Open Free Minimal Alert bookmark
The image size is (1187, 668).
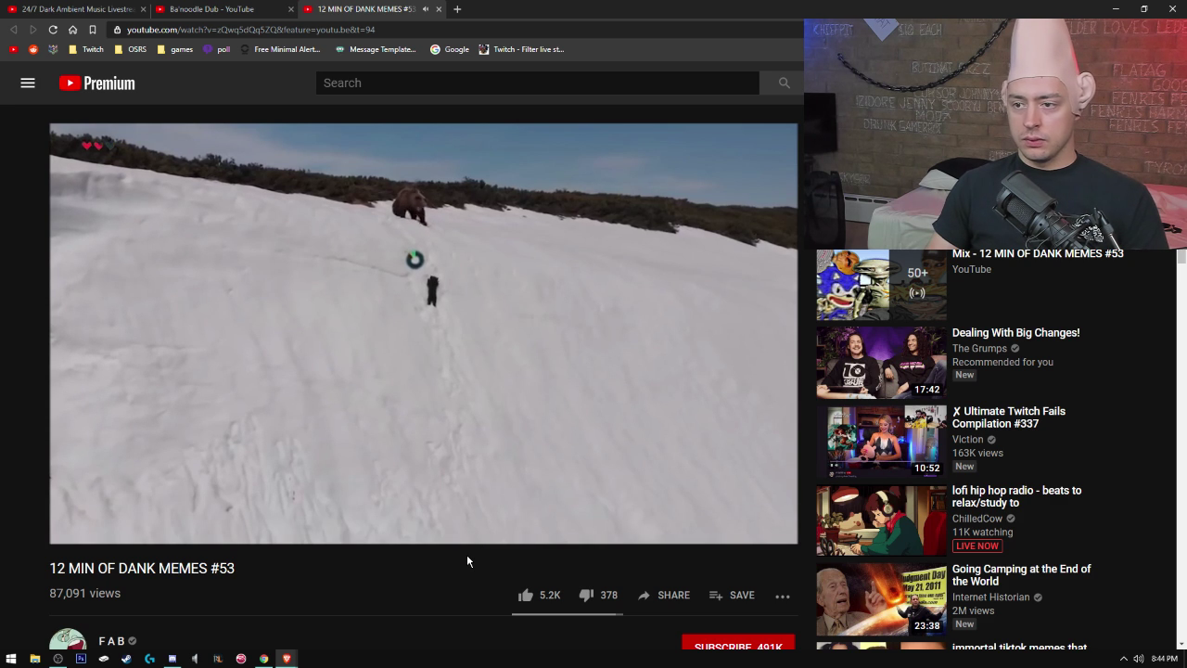[280, 49]
